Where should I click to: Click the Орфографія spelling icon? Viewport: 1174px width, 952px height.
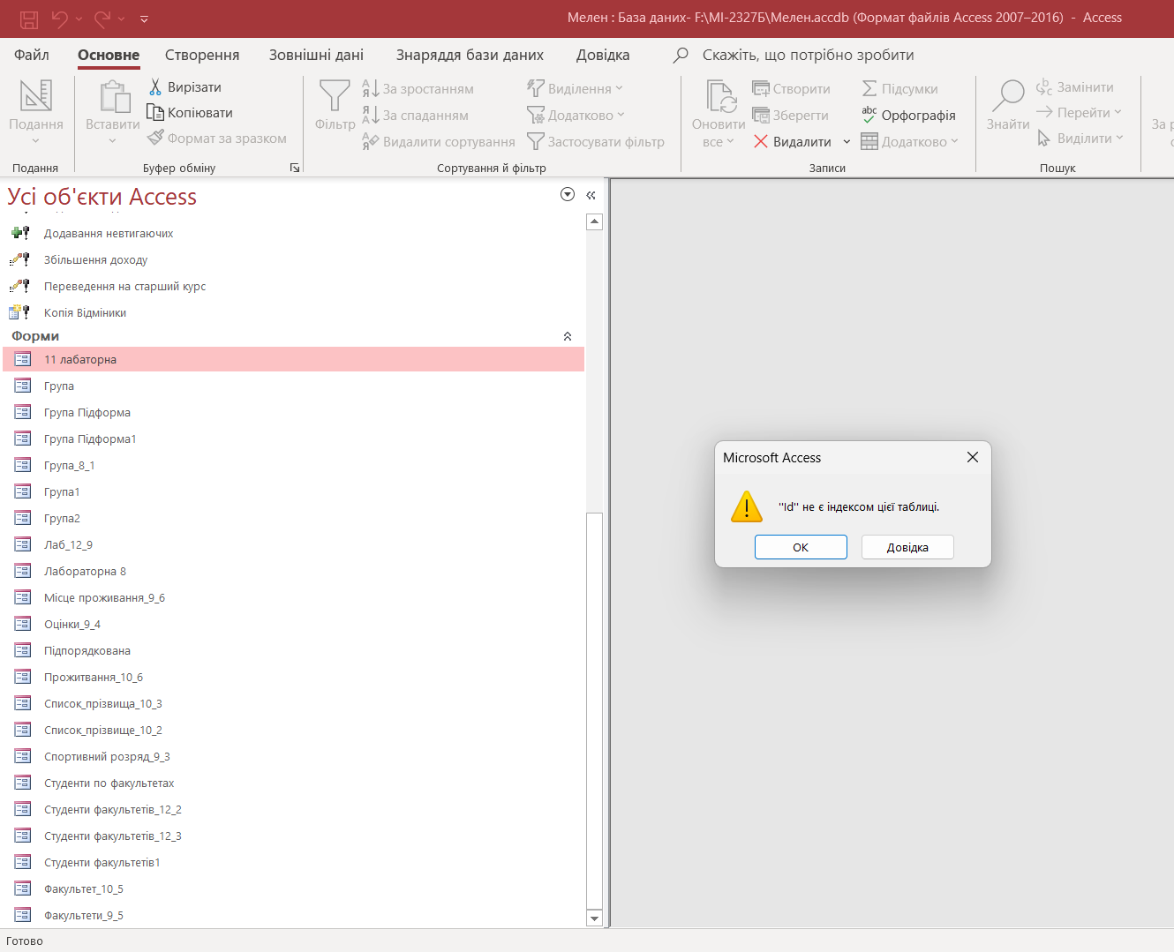[869, 115]
